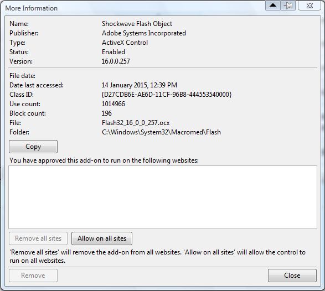Close the dialog with the X icon

pos(309,5)
